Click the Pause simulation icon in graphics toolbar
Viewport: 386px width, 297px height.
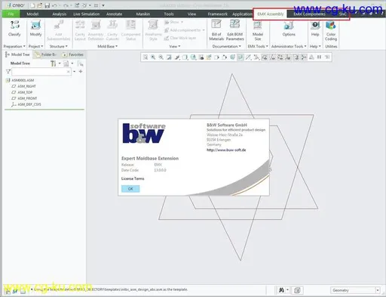pos(319,57)
